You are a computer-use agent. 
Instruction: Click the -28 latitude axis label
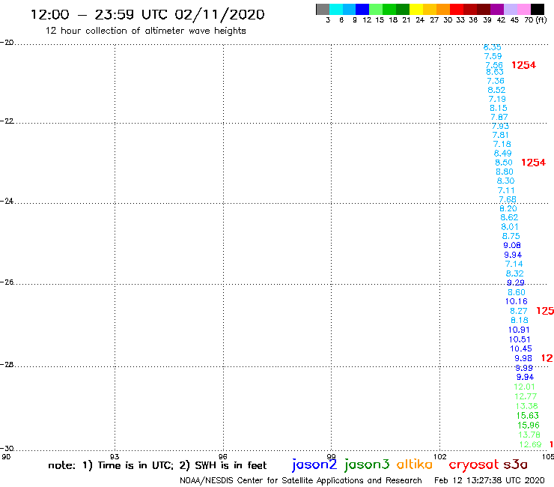(x=7, y=364)
